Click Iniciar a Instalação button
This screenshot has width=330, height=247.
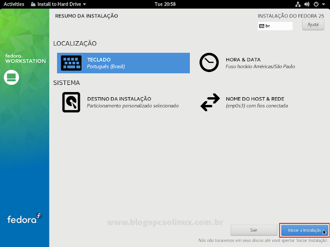point(305,230)
